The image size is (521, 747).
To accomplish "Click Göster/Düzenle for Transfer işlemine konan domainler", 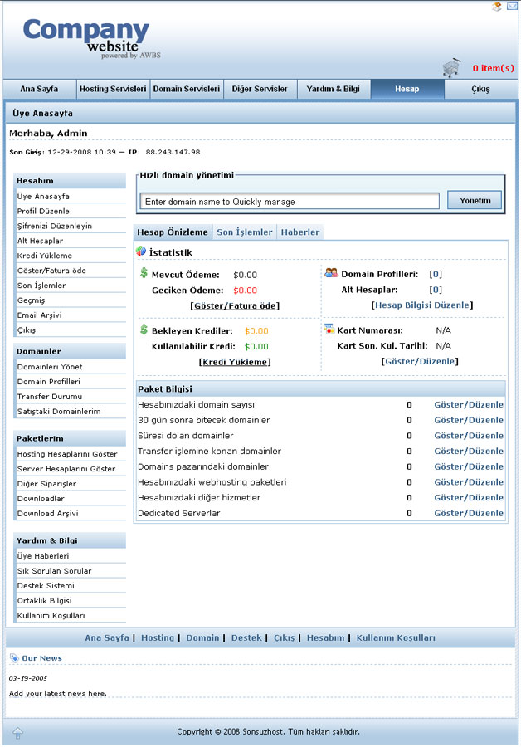I will pyautogui.click(x=469, y=452).
